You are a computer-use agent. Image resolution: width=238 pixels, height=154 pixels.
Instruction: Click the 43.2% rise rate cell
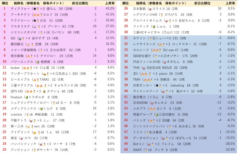[110, 8]
